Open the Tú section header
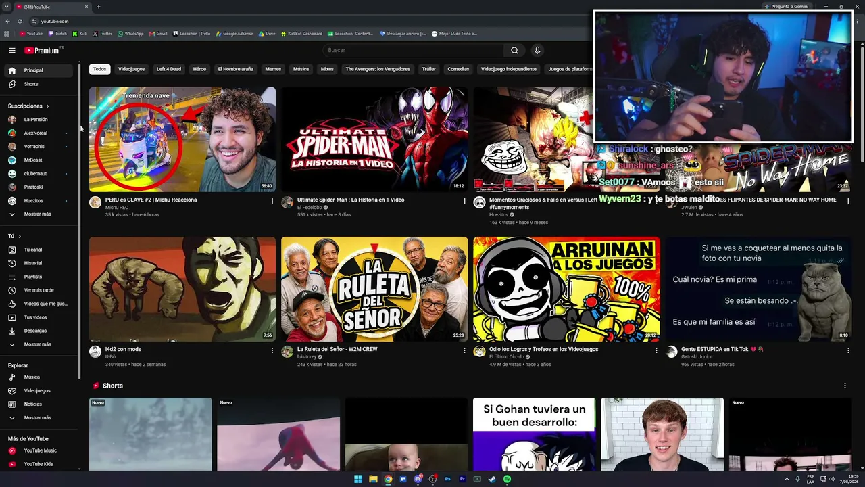Viewport: 865px width, 487px height. [14, 236]
